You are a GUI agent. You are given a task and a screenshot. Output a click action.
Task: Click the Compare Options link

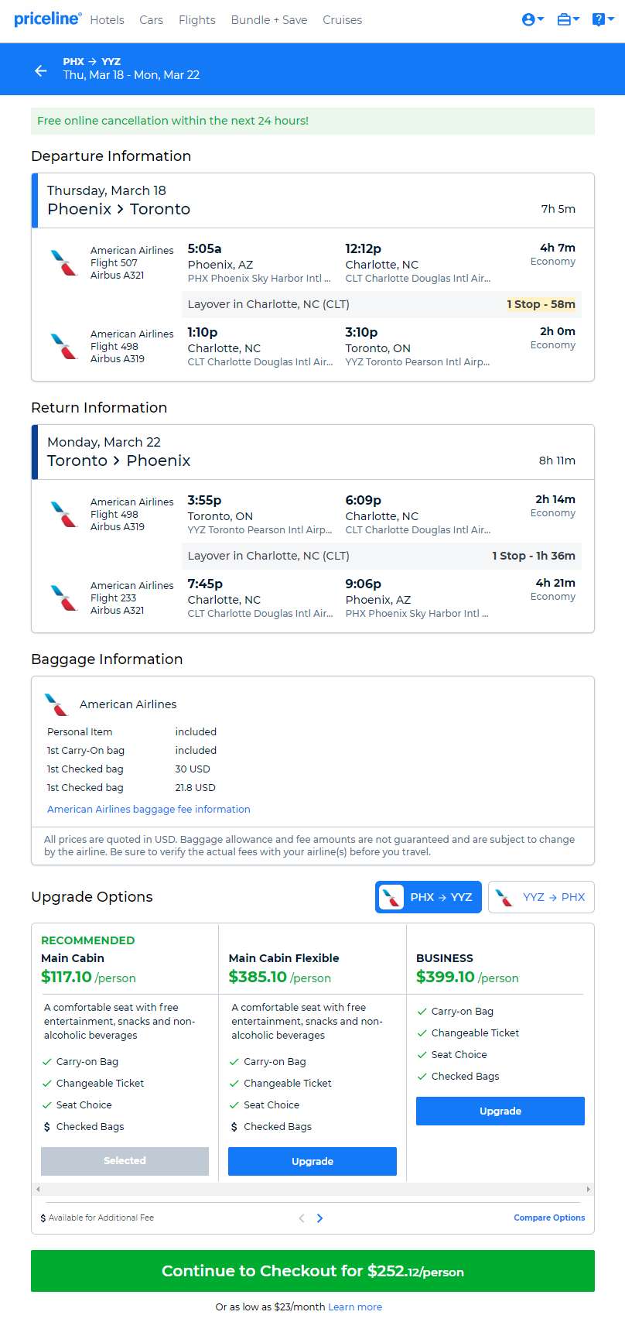coord(549,1218)
